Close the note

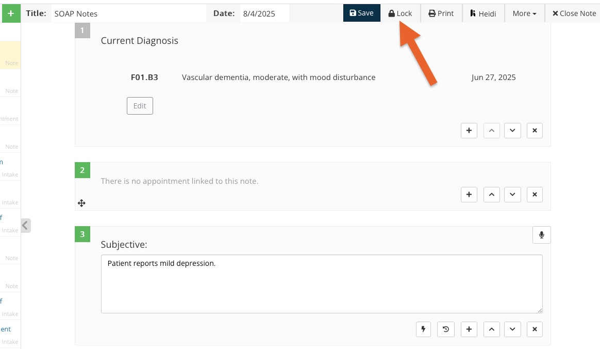[x=574, y=13]
